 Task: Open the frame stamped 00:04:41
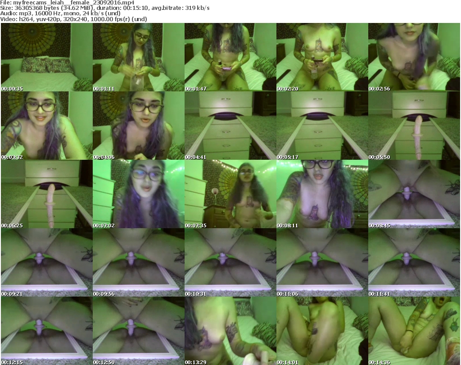point(230,126)
